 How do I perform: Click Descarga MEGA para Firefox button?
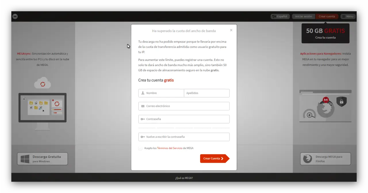tap(325, 159)
